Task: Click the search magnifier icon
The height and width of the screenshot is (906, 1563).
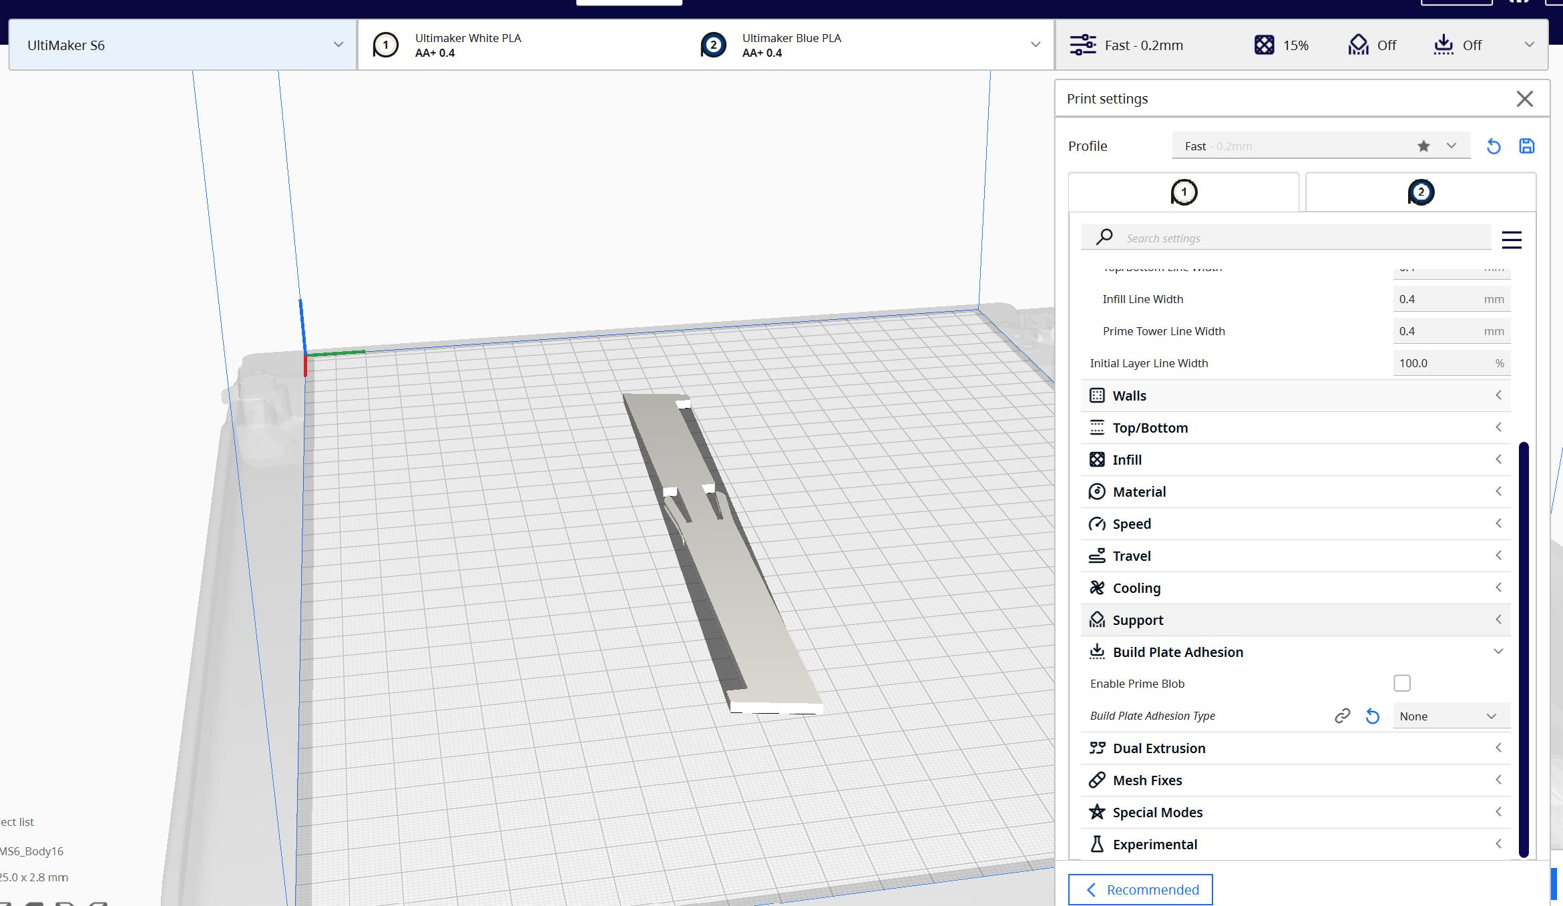Action: point(1104,237)
